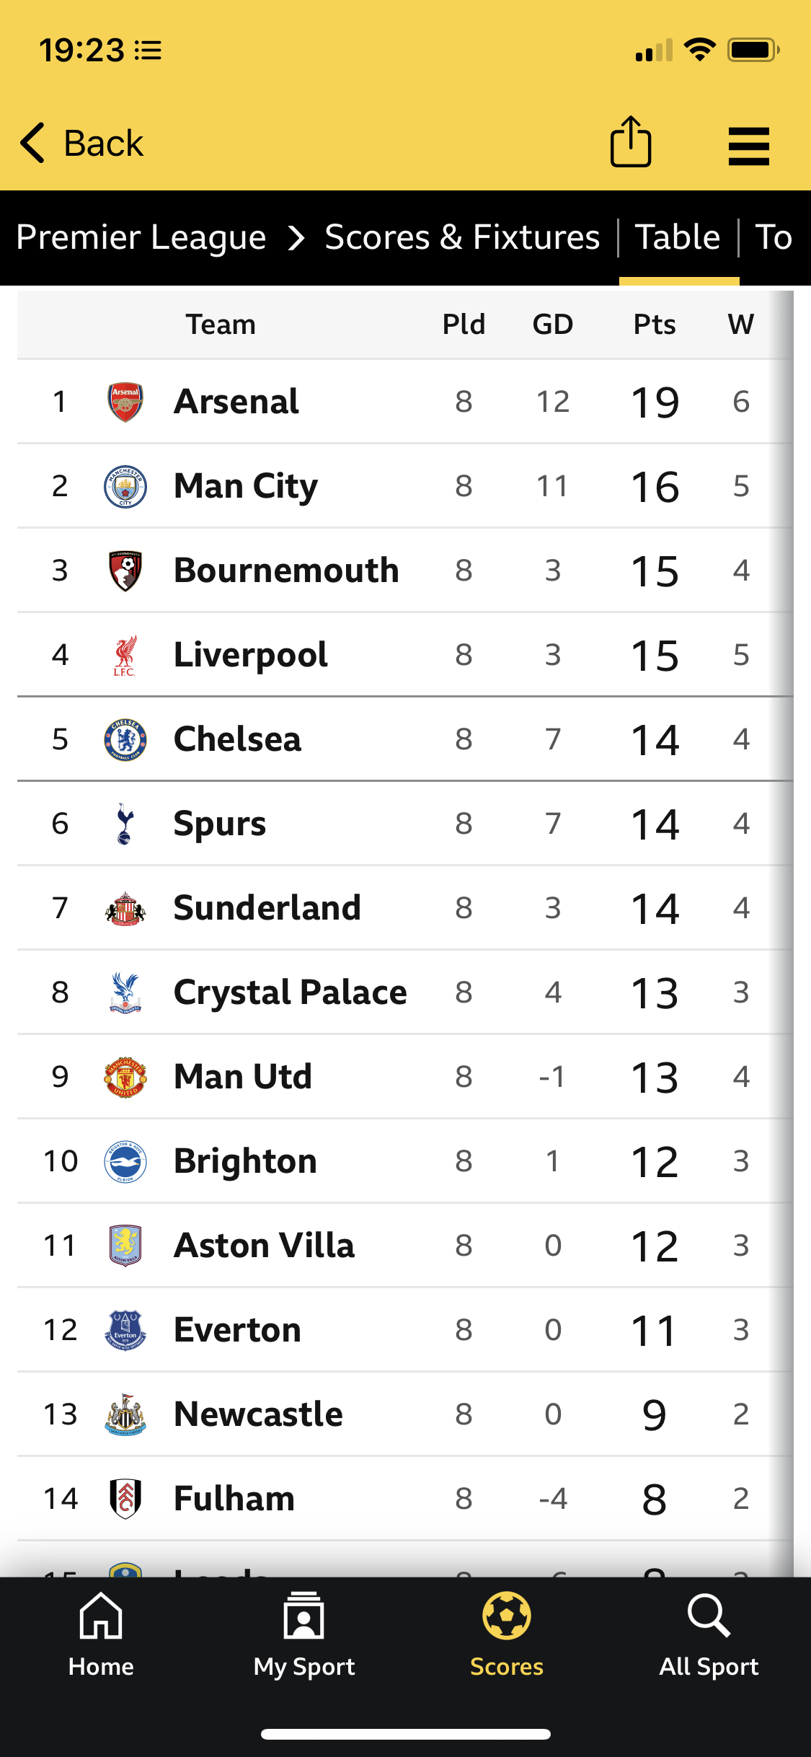Viewport: 811px width, 1757px height.
Task: Open the hamburger menu icon
Action: (x=749, y=146)
